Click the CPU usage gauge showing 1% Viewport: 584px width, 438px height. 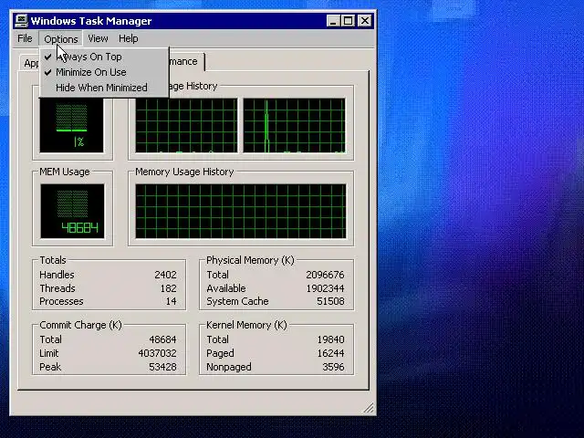pyautogui.click(x=71, y=126)
